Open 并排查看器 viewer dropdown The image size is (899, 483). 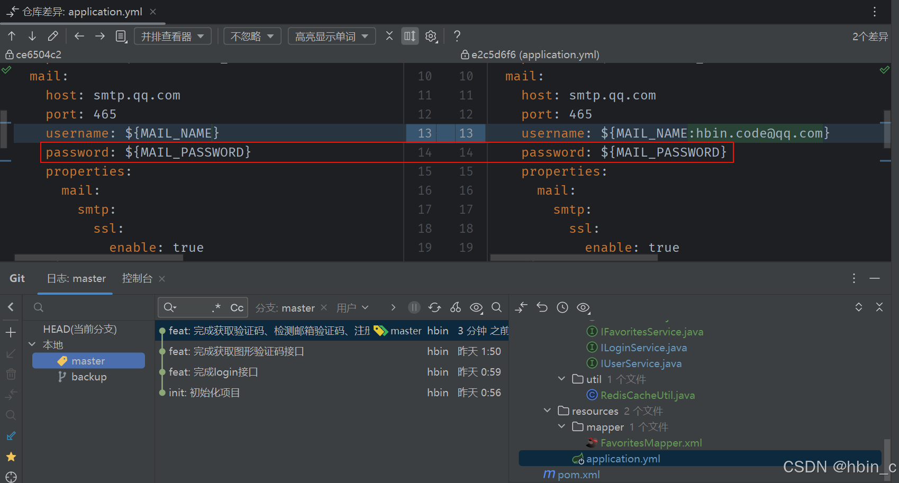[172, 36]
